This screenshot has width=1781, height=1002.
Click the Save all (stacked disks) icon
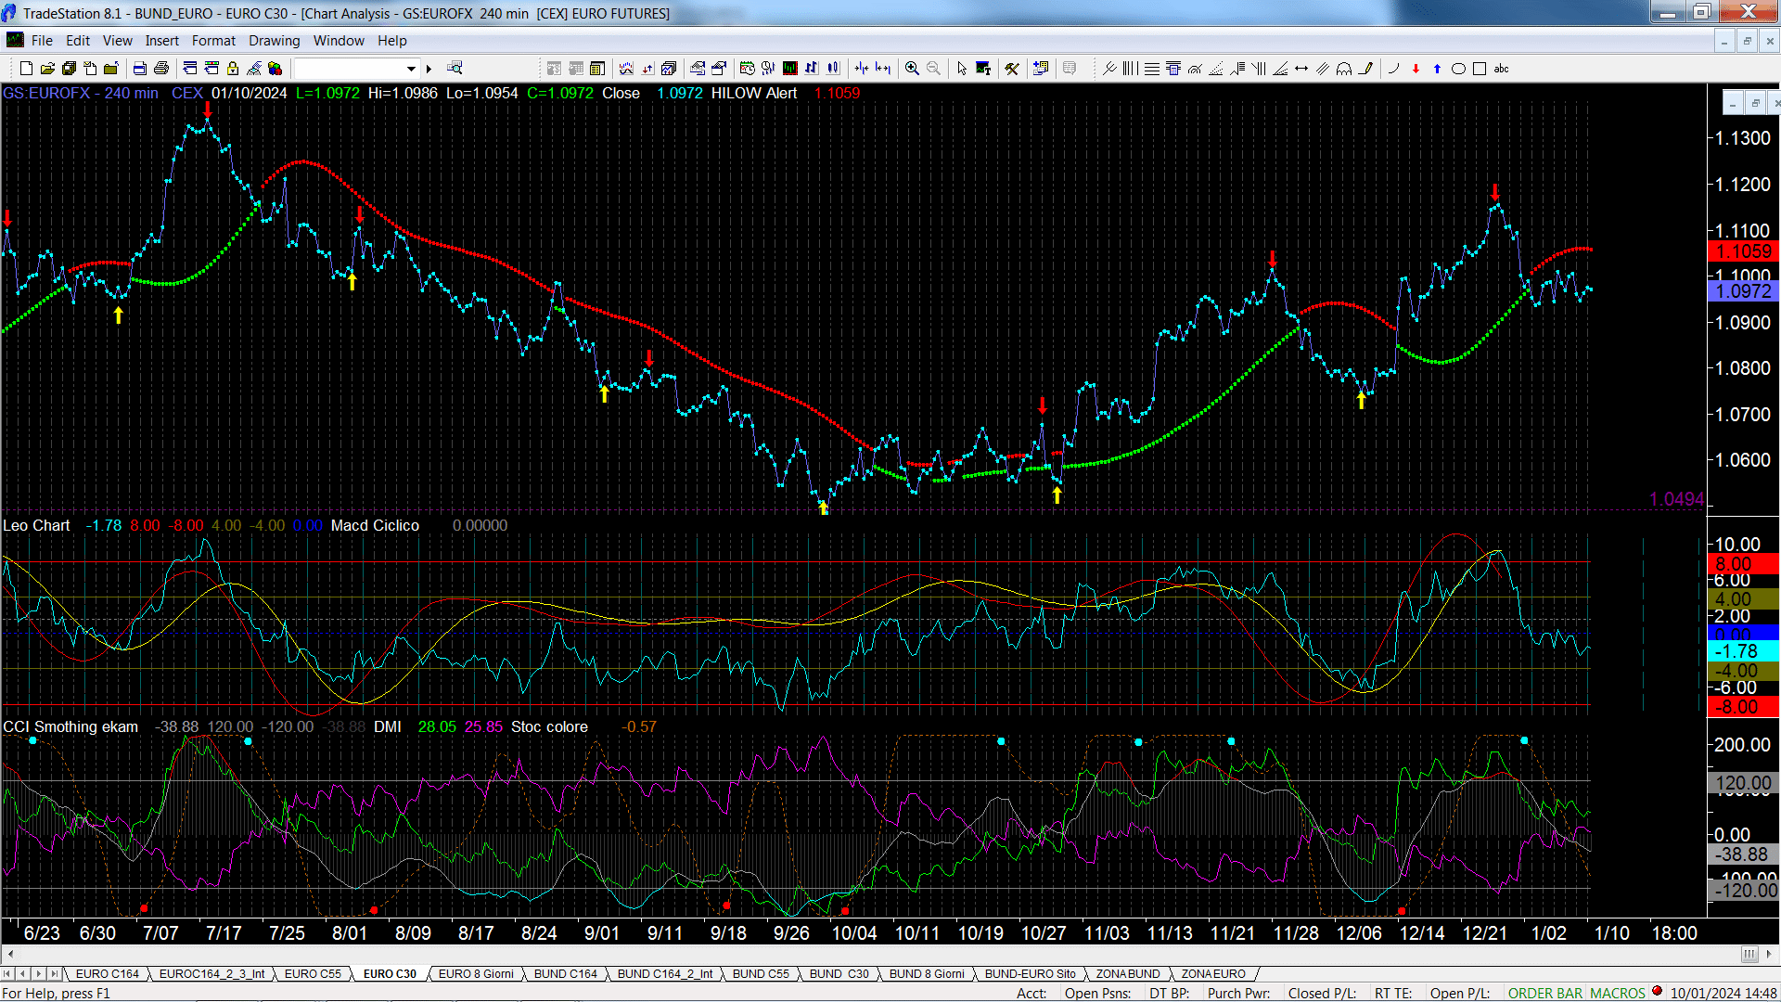point(69,69)
